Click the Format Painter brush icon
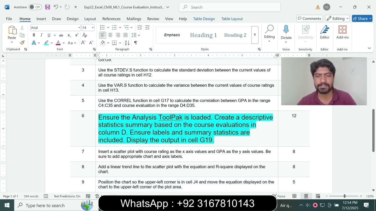 click(22, 42)
